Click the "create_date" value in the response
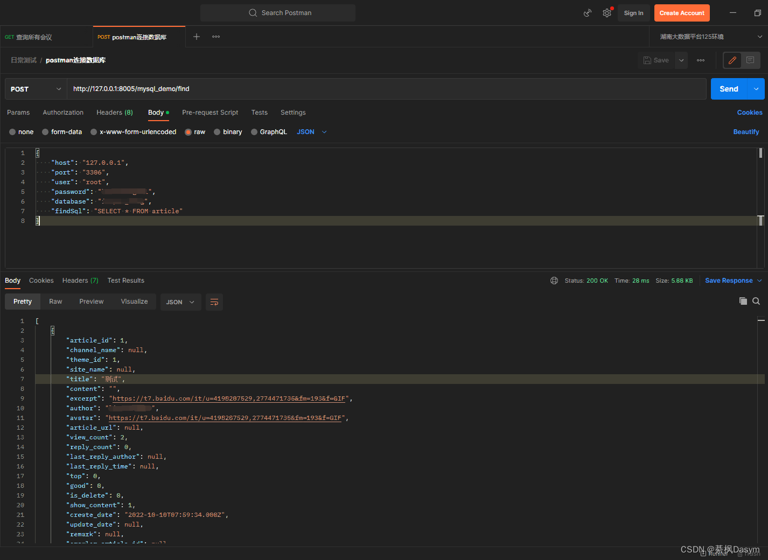The height and width of the screenshot is (560, 768). (174, 515)
